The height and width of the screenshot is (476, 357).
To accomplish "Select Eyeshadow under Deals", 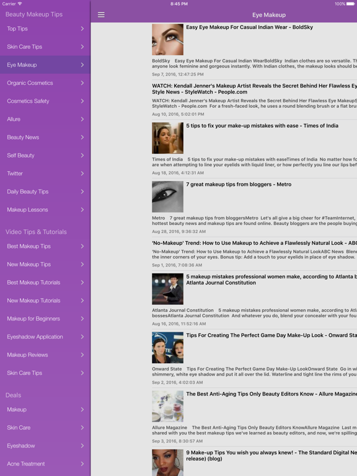I will 45,446.
